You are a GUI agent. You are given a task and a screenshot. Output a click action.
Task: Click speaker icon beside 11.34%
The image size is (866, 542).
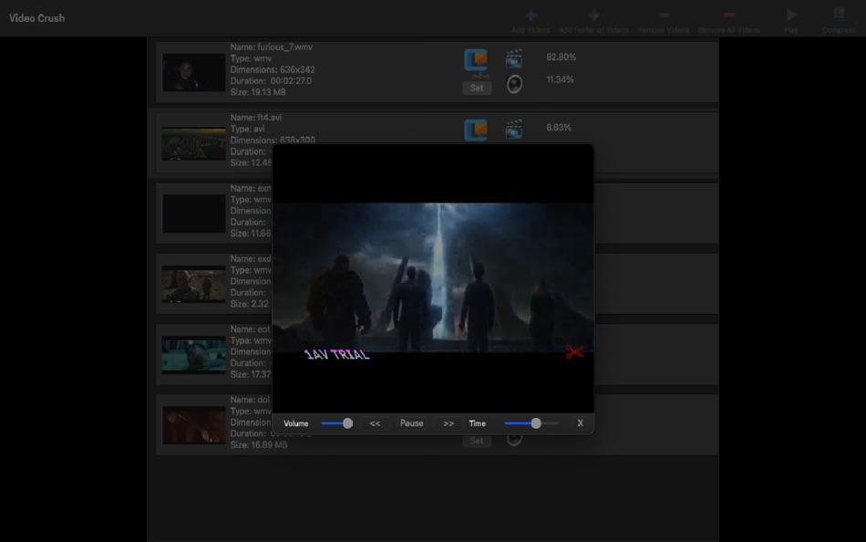[514, 84]
